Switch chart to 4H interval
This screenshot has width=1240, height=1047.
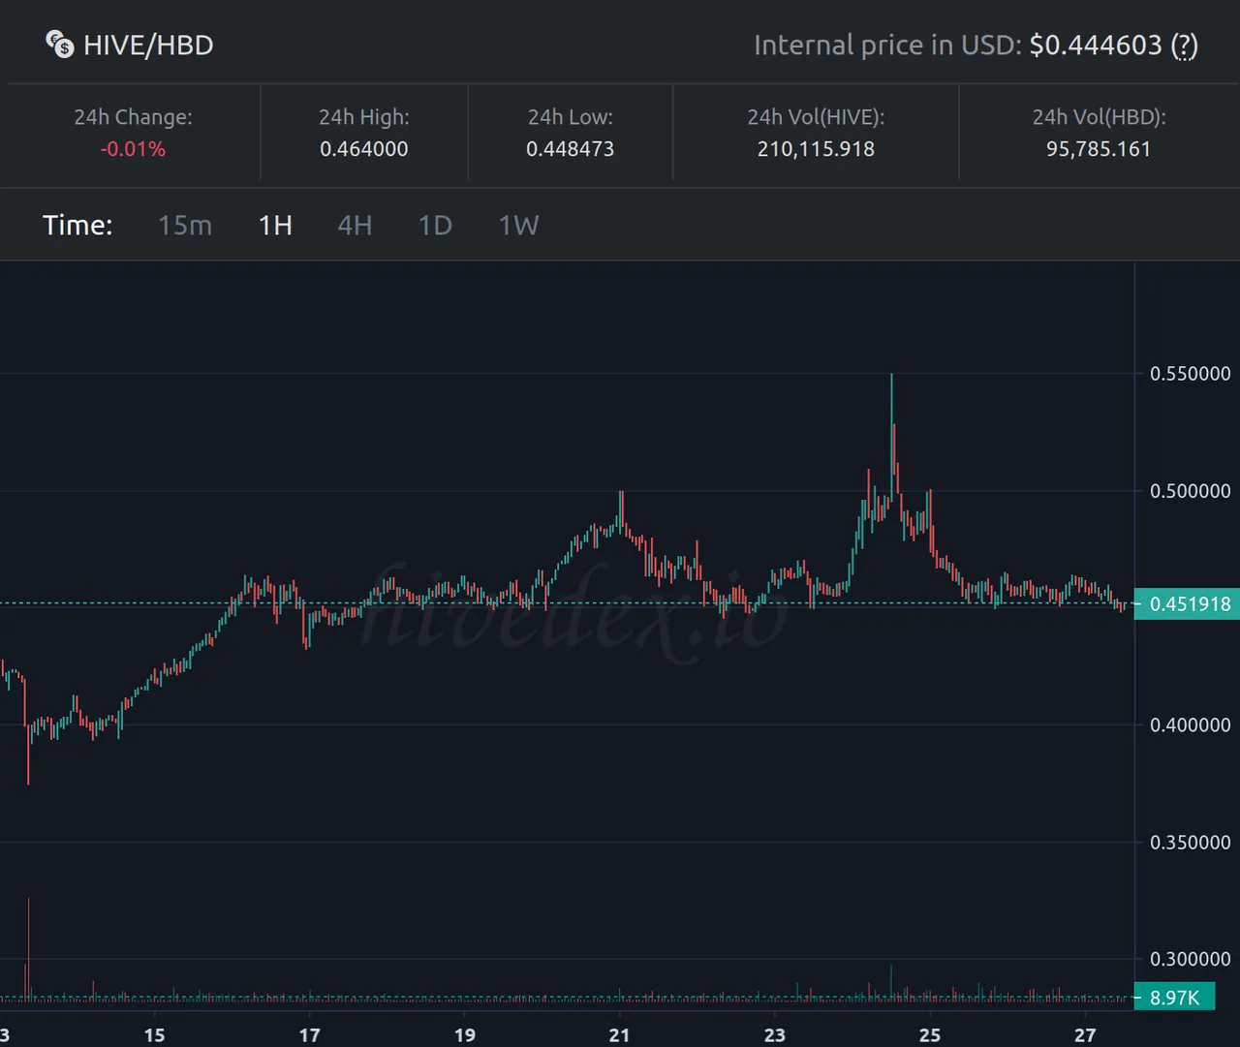click(x=355, y=226)
